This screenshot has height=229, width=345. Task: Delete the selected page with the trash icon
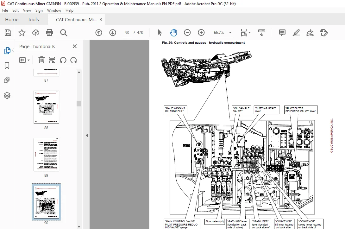click(41, 60)
